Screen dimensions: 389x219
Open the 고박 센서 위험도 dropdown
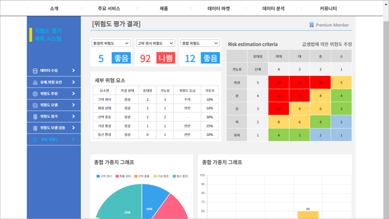156,43
